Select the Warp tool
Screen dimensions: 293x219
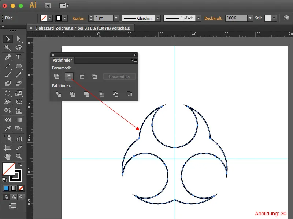pyautogui.click(x=8, y=102)
